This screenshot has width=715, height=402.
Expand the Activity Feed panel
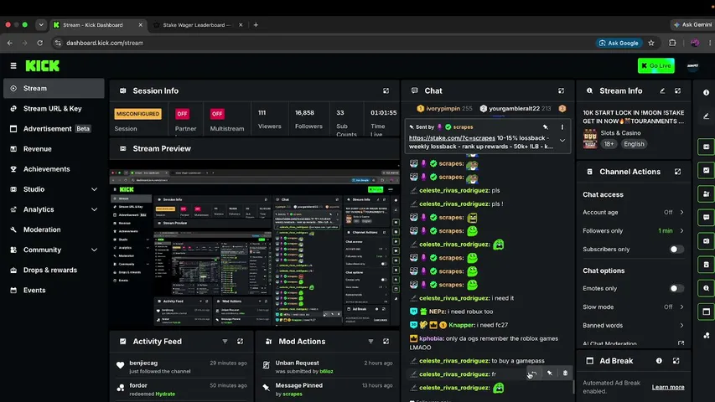240,342
